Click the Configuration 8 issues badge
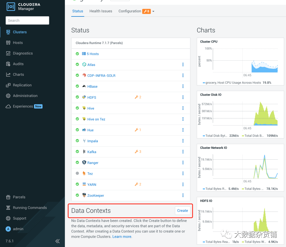286x247 pixels. [x=146, y=11]
